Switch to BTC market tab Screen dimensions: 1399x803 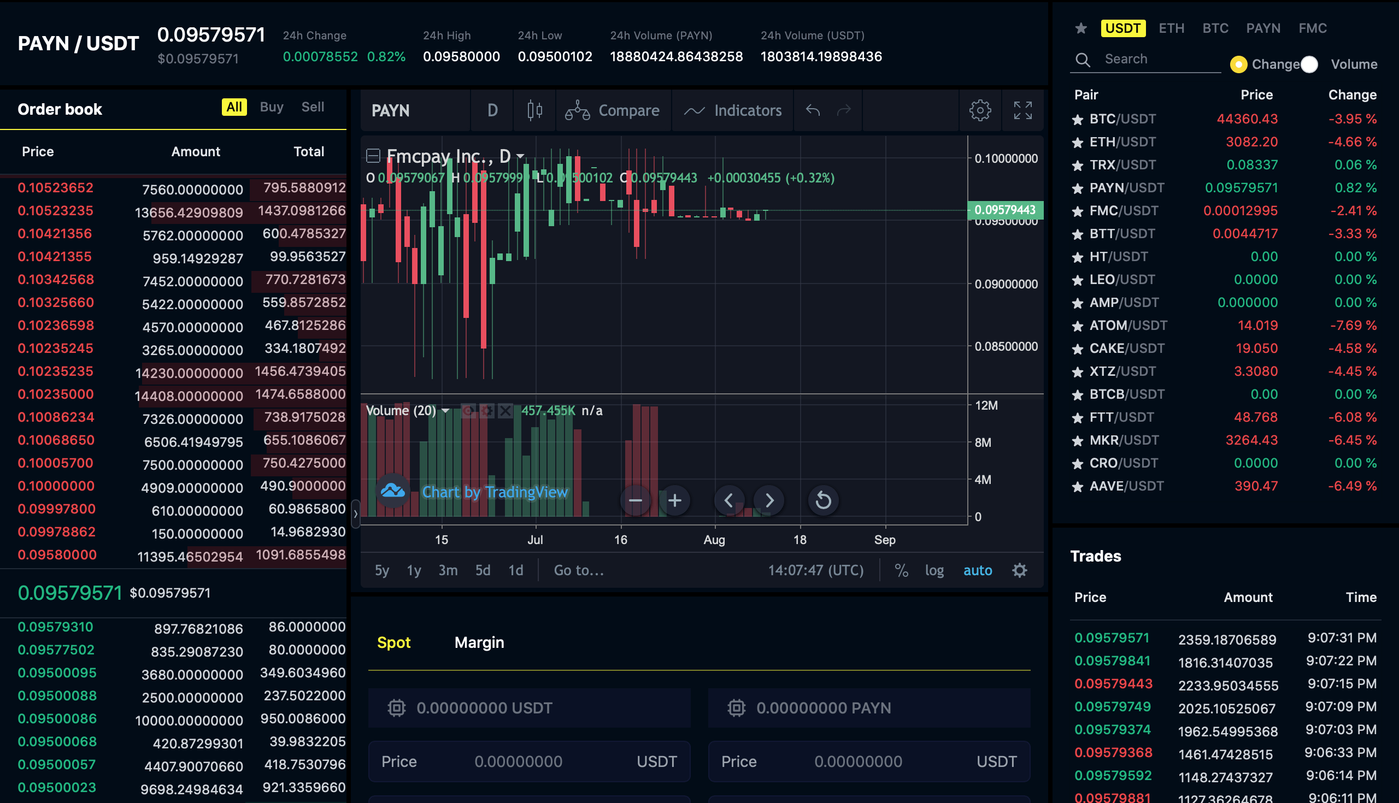1215,28
